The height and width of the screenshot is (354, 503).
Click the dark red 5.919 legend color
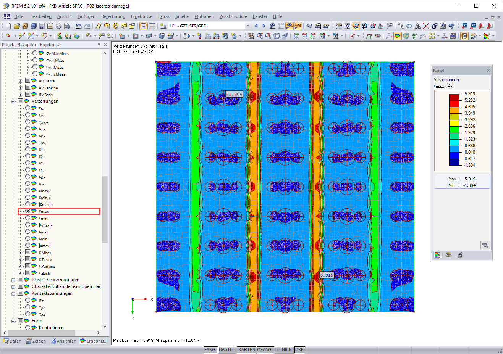pos(454,97)
